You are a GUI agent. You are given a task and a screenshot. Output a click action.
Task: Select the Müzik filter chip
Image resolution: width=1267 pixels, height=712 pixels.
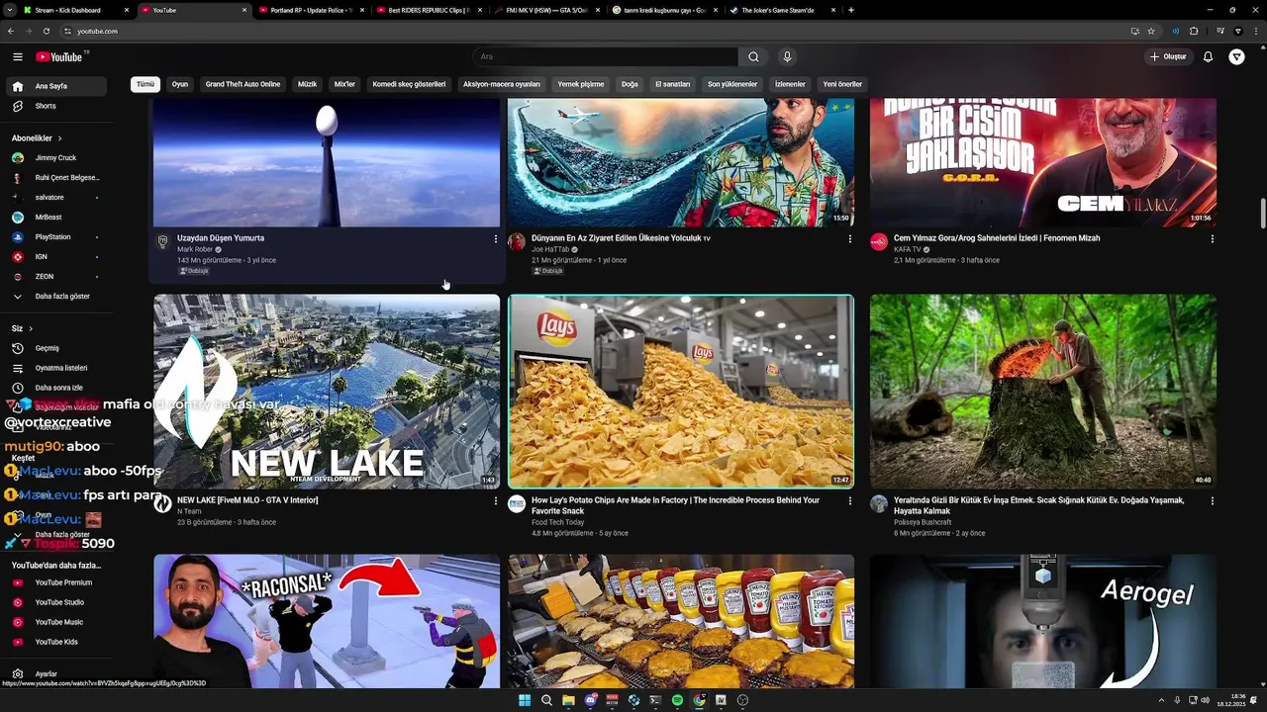pyautogui.click(x=308, y=84)
